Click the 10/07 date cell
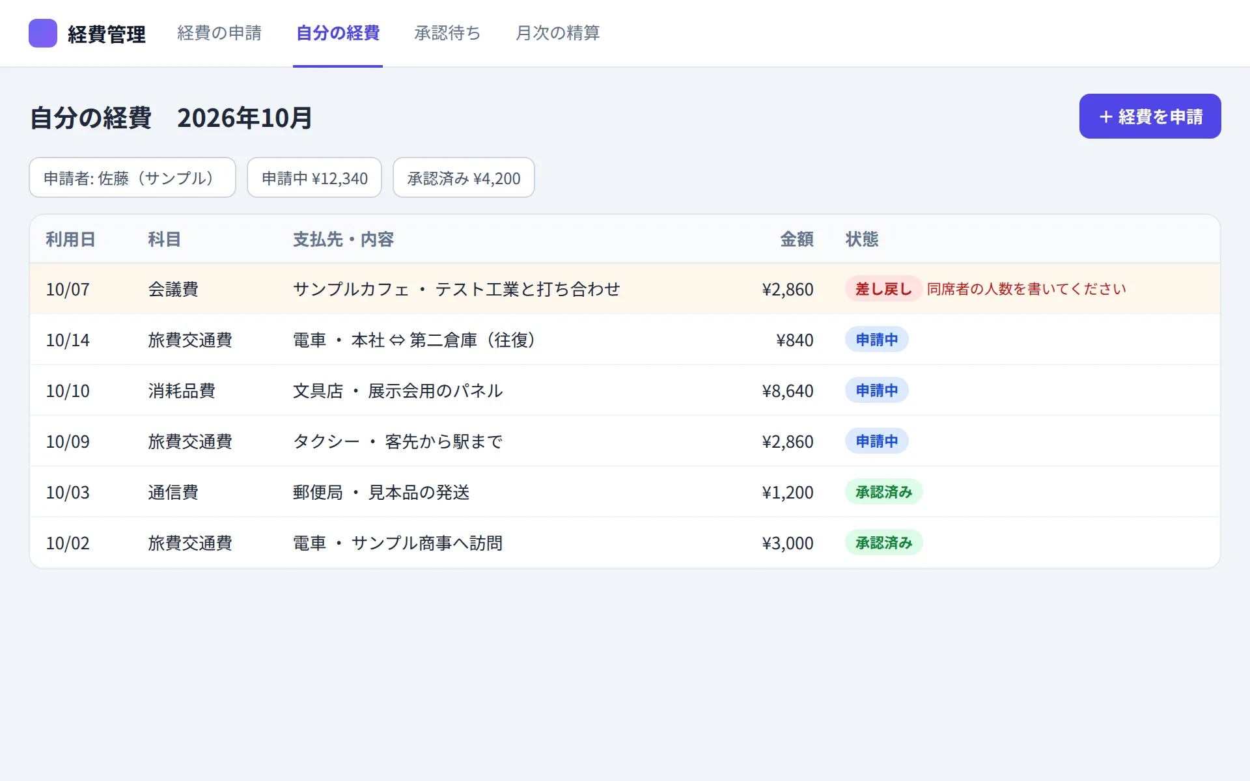Screen dimensions: 1250x781 coord(68,289)
